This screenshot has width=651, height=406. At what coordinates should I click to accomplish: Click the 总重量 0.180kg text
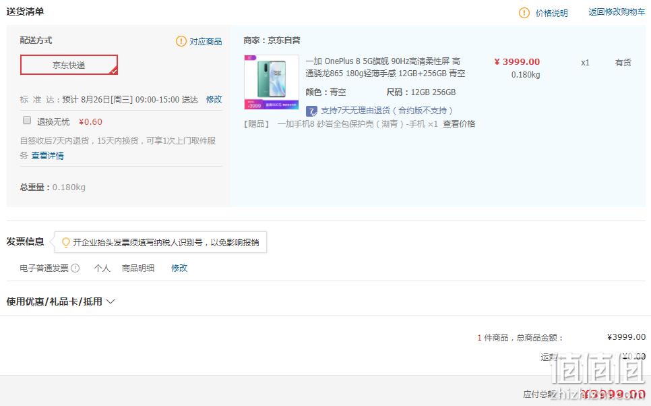[53, 187]
